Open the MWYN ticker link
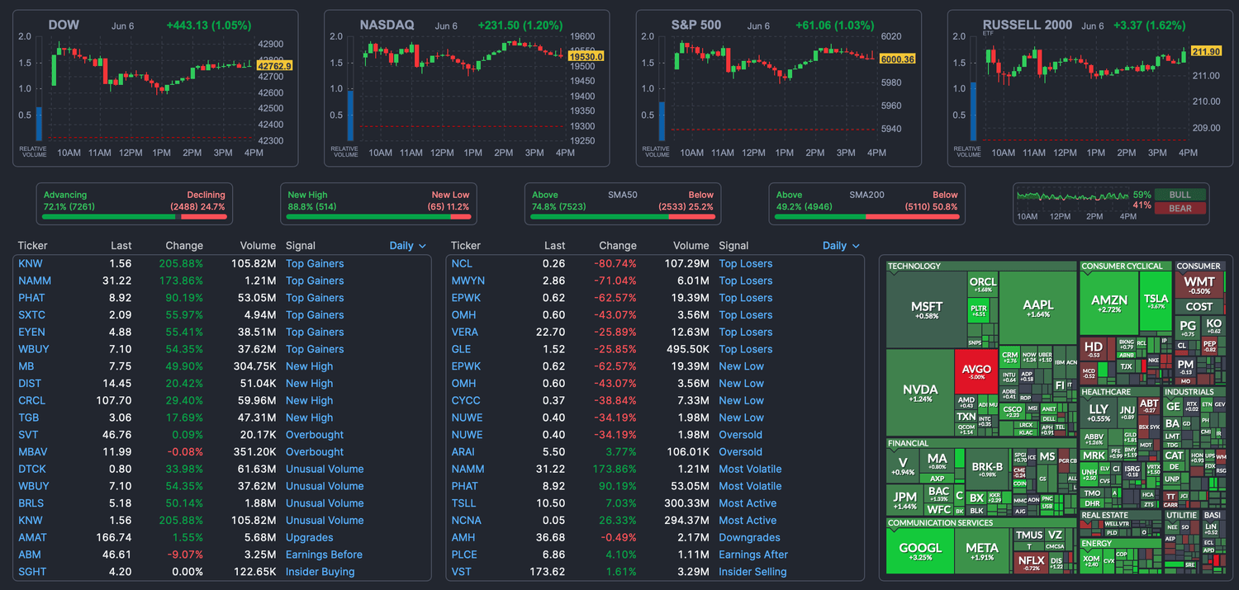The width and height of the screenshot is (1239, 590). tap(468, 281)
